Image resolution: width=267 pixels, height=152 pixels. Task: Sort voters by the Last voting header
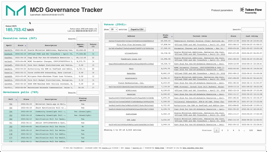(252, 36)
